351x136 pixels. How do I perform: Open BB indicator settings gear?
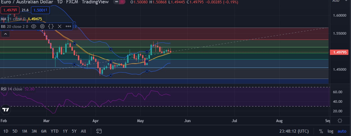pos(42,26)
